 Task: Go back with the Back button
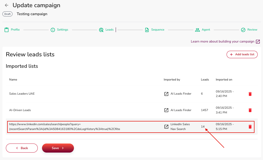coord(22,148)
